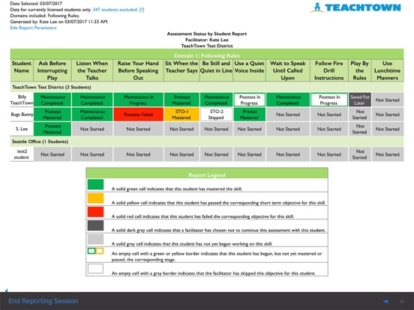
Task: Click Billy's Maintenance Completed Ask Before Interrupting cell
Action: pyautogui.click(x=52, y=100)
